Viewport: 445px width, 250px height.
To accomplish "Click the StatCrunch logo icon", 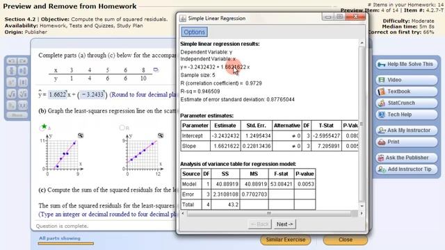I will click(382, 103).
